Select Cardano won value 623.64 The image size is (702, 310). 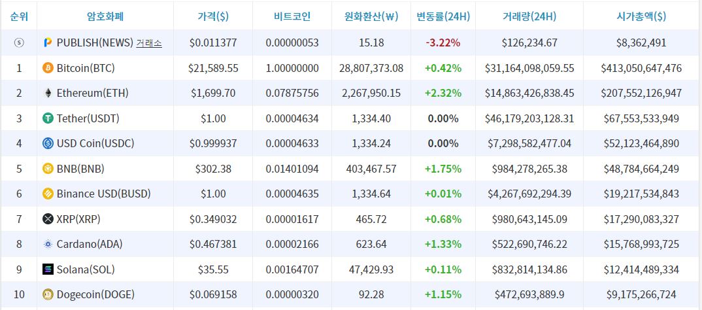(x=371, y=244)
